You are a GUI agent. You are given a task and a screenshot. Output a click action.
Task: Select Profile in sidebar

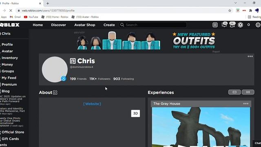click(x=7, y=45)
